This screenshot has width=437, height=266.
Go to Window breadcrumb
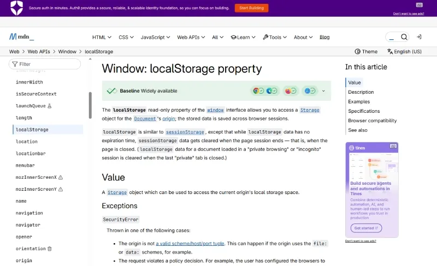point(67,51)
